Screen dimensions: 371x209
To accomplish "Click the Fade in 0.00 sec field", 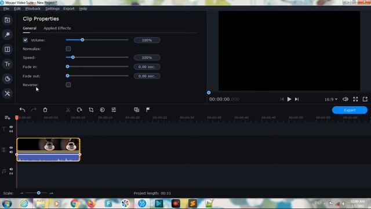I will (x=147, y=67).
